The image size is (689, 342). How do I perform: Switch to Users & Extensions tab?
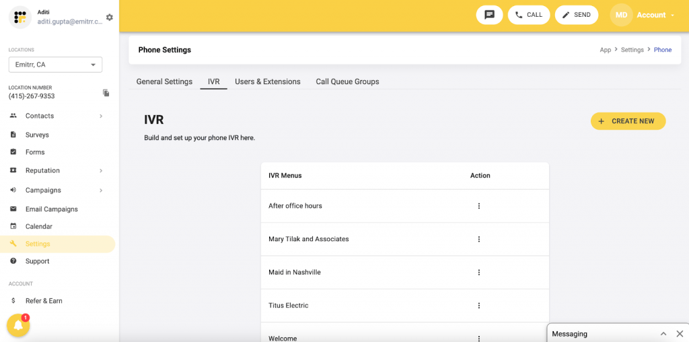267,81
